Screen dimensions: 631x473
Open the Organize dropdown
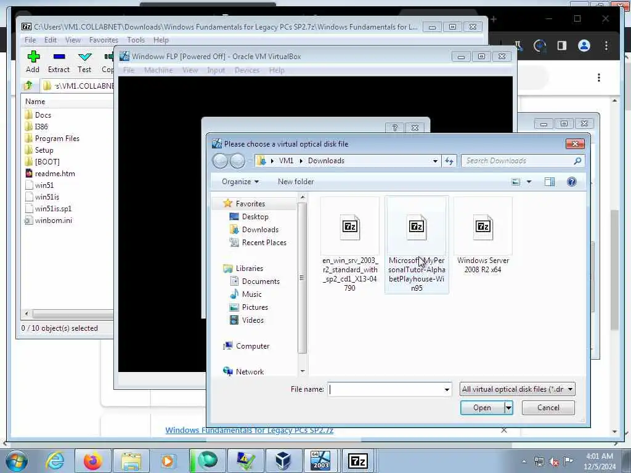[x=240, y=182]
